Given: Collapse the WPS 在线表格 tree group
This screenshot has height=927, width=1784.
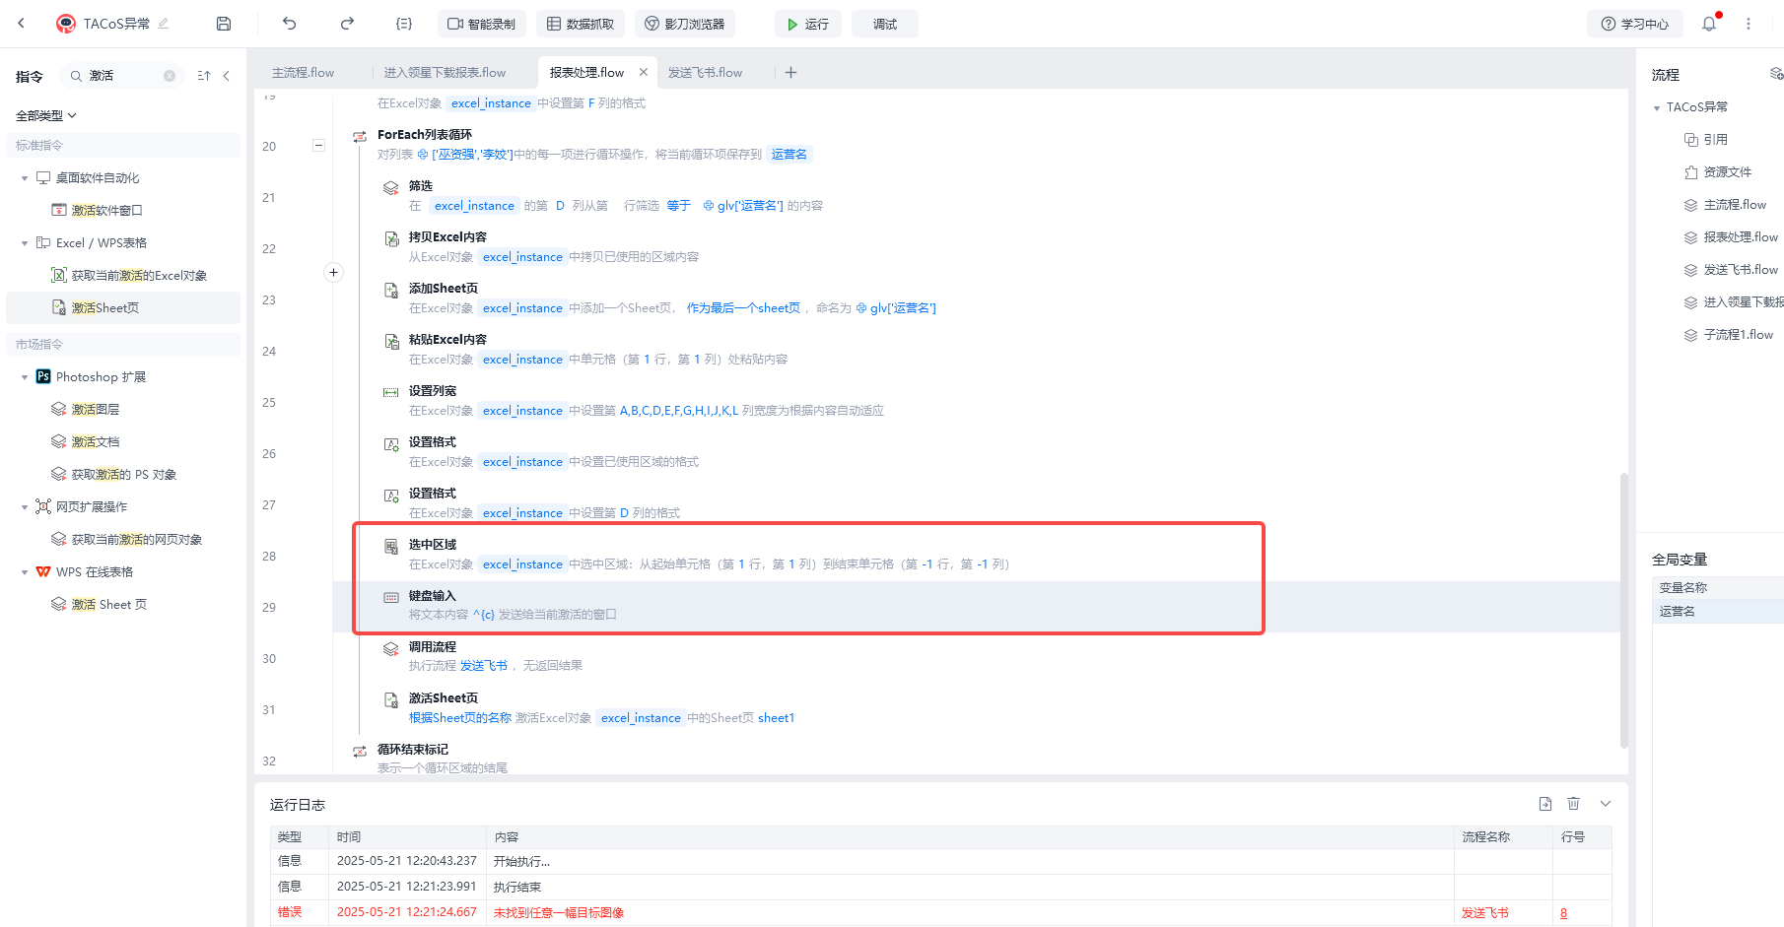Looking at the screenshot, I should 25,572.
